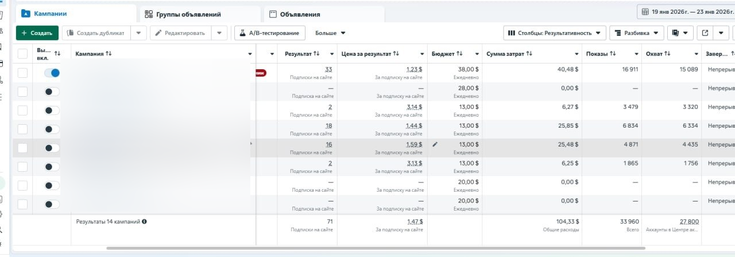Toggle campaign that spent 6,27 $
The width and height of the screenshot is (735, 257).
tap(52, 110)
